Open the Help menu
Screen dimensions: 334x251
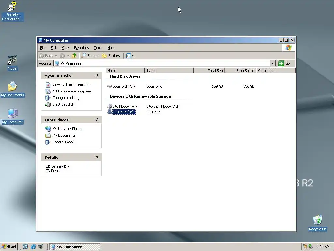tap(111, 48)
